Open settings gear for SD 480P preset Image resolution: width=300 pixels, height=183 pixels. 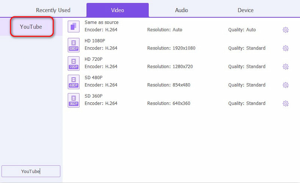click(x=285, y=85)
